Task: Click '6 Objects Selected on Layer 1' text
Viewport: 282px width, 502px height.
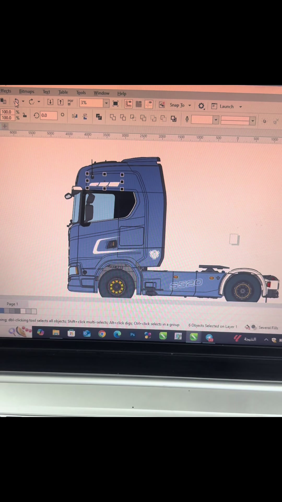Action: coord(213,326)
